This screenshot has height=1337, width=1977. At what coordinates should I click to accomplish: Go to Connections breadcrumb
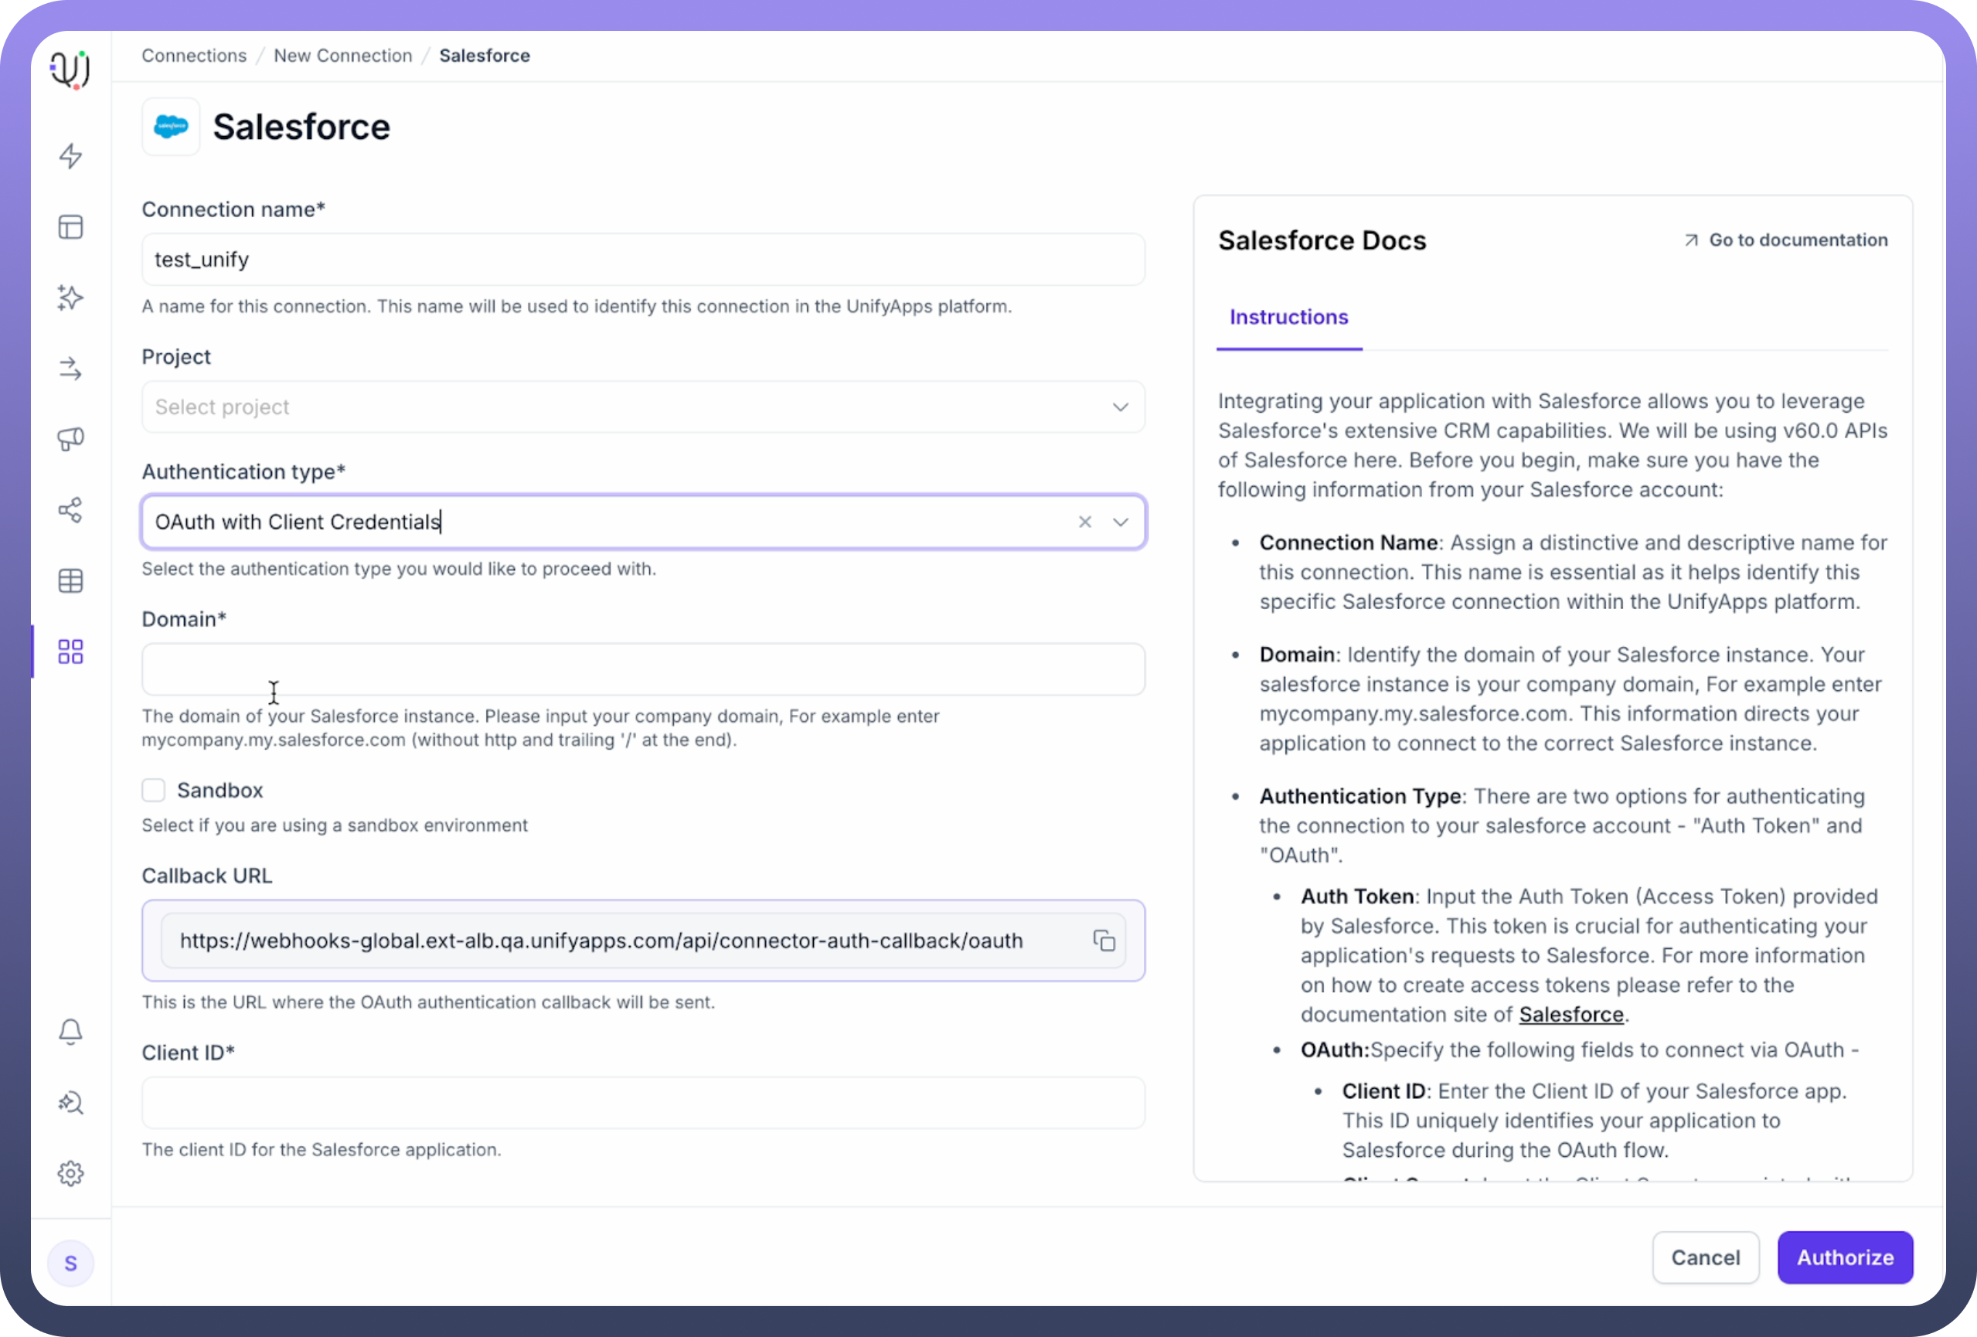coord(194,56)
